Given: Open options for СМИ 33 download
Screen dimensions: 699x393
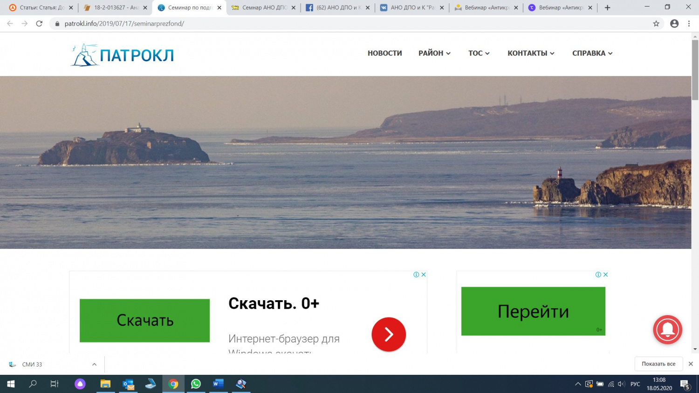Looking at the screenshot, I should coord(94,364).
